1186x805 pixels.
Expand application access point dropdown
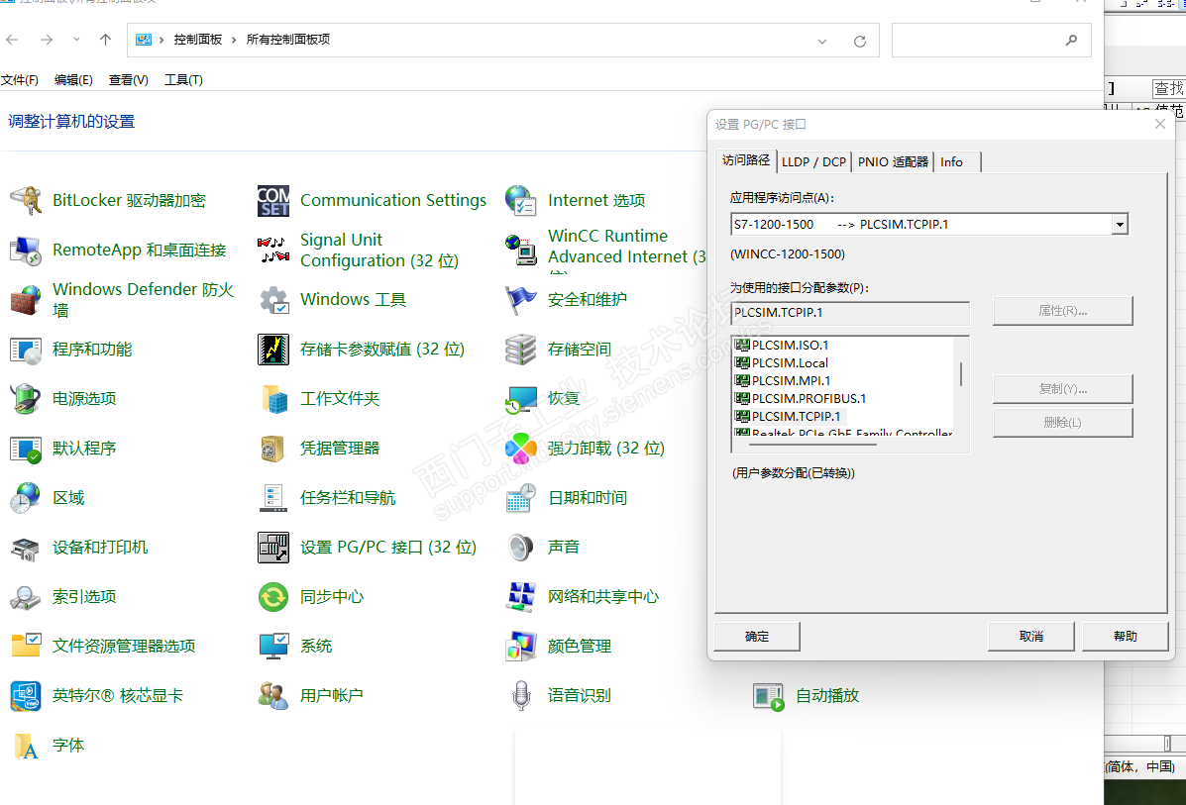pos(1120,225)
